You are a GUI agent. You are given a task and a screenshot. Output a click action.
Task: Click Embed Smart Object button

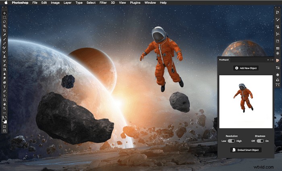[x=246, y=150]
